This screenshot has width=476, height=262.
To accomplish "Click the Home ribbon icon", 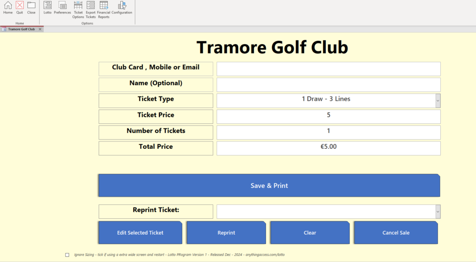I will pyautogui.click(x=8, y=8).
